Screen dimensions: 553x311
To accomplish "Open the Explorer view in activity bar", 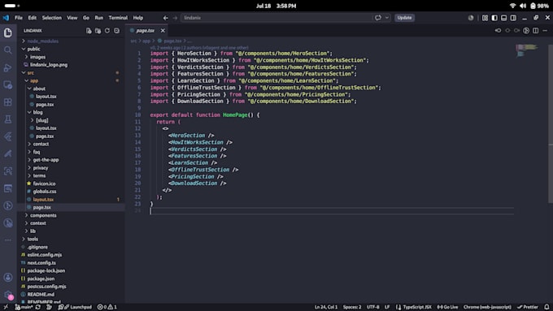I will click(x=8, y=32).
